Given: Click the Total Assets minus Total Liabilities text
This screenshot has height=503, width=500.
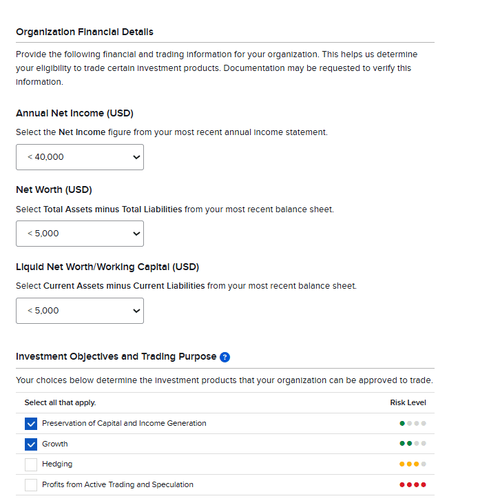Looking at the screenshot, I should (x=112, y=209).
